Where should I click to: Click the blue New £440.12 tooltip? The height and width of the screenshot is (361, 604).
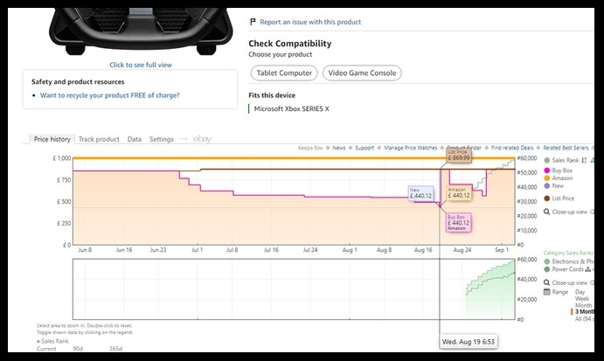pos(420,193)
